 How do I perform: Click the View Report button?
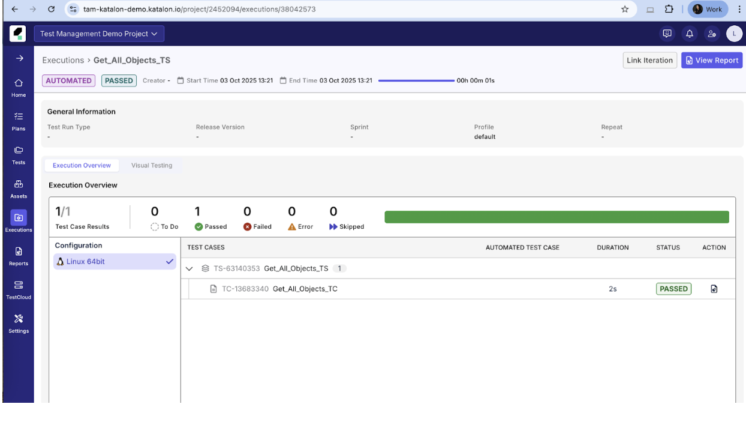[711, 60]
